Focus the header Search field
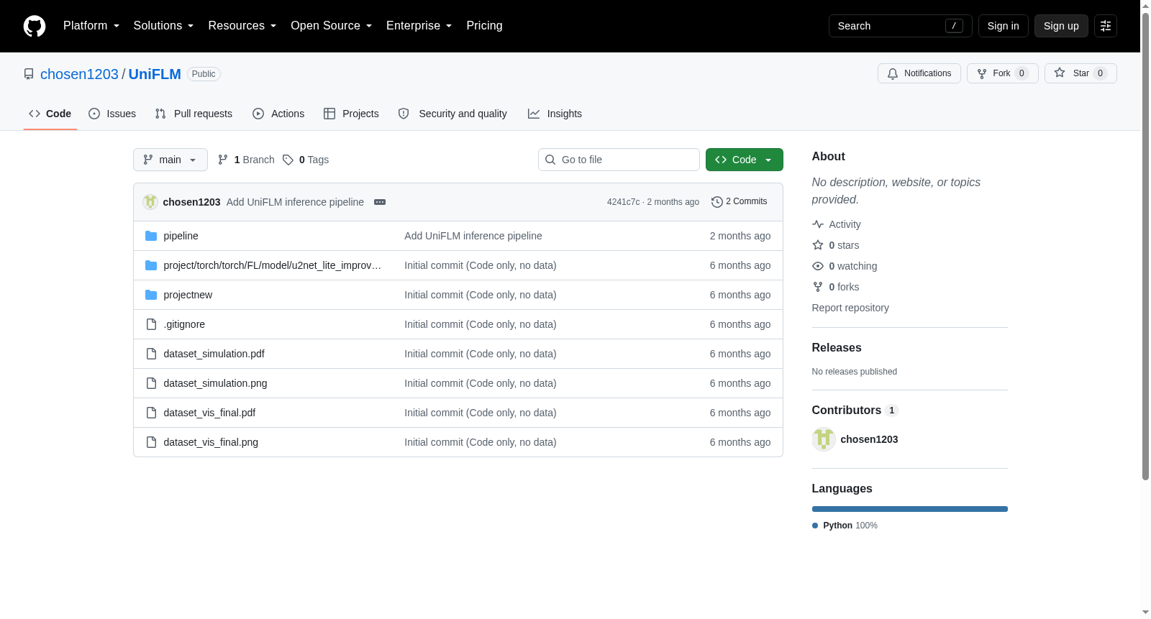This screenshot has width=1151, height=619. pos(901,26)
